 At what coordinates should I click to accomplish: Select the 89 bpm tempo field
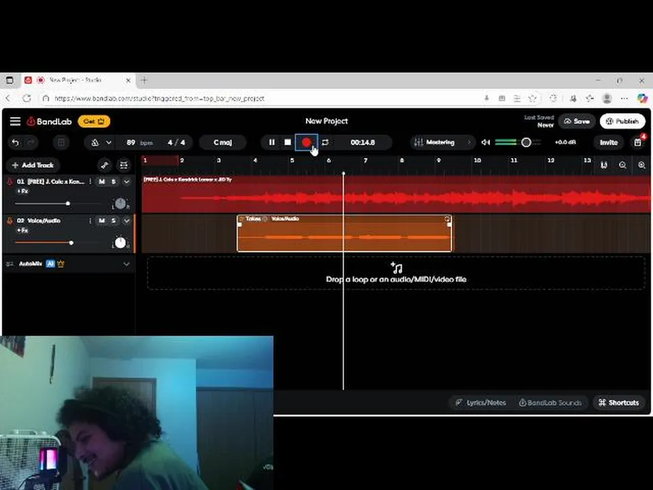pos(139,142)
